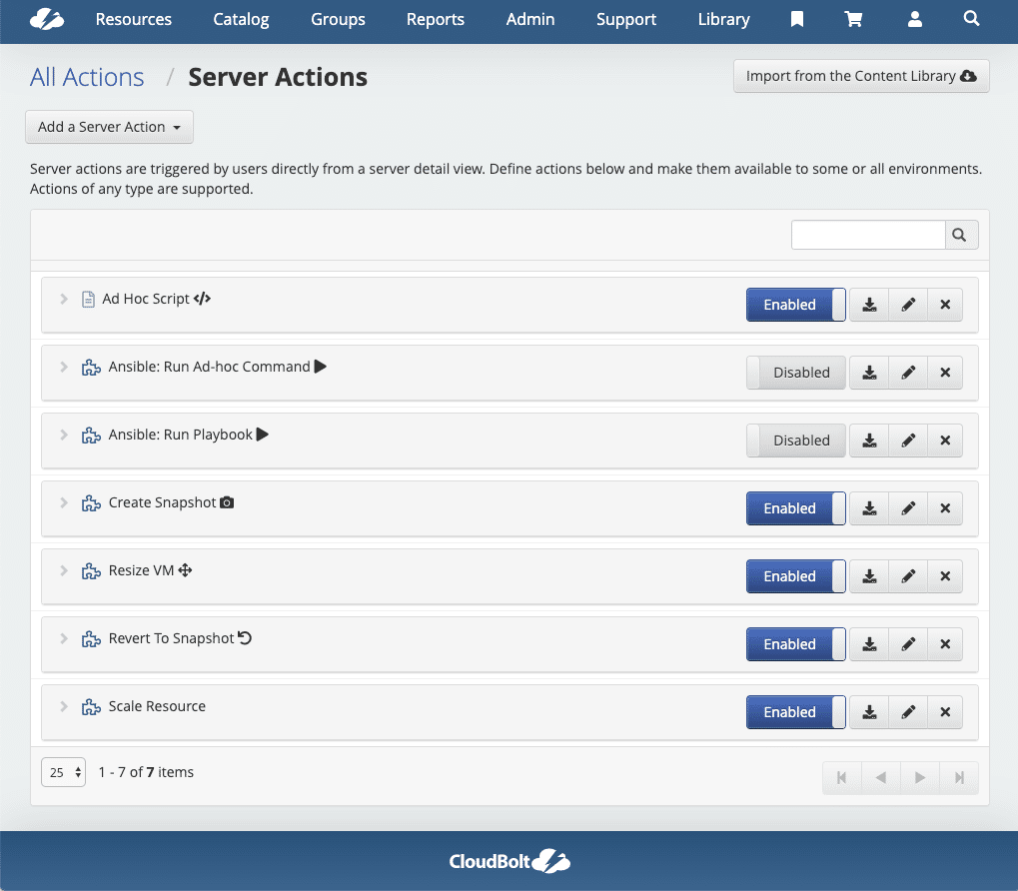
Task: Open the Create Snapshot action name
Action: pyautogui.click(x=162, y=502)
